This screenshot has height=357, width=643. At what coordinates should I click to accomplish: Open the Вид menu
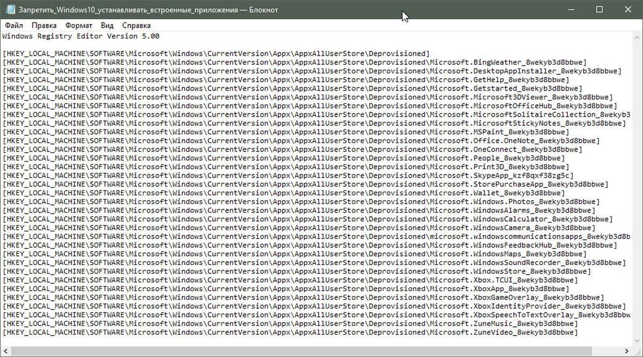click(x=107, y=25)
